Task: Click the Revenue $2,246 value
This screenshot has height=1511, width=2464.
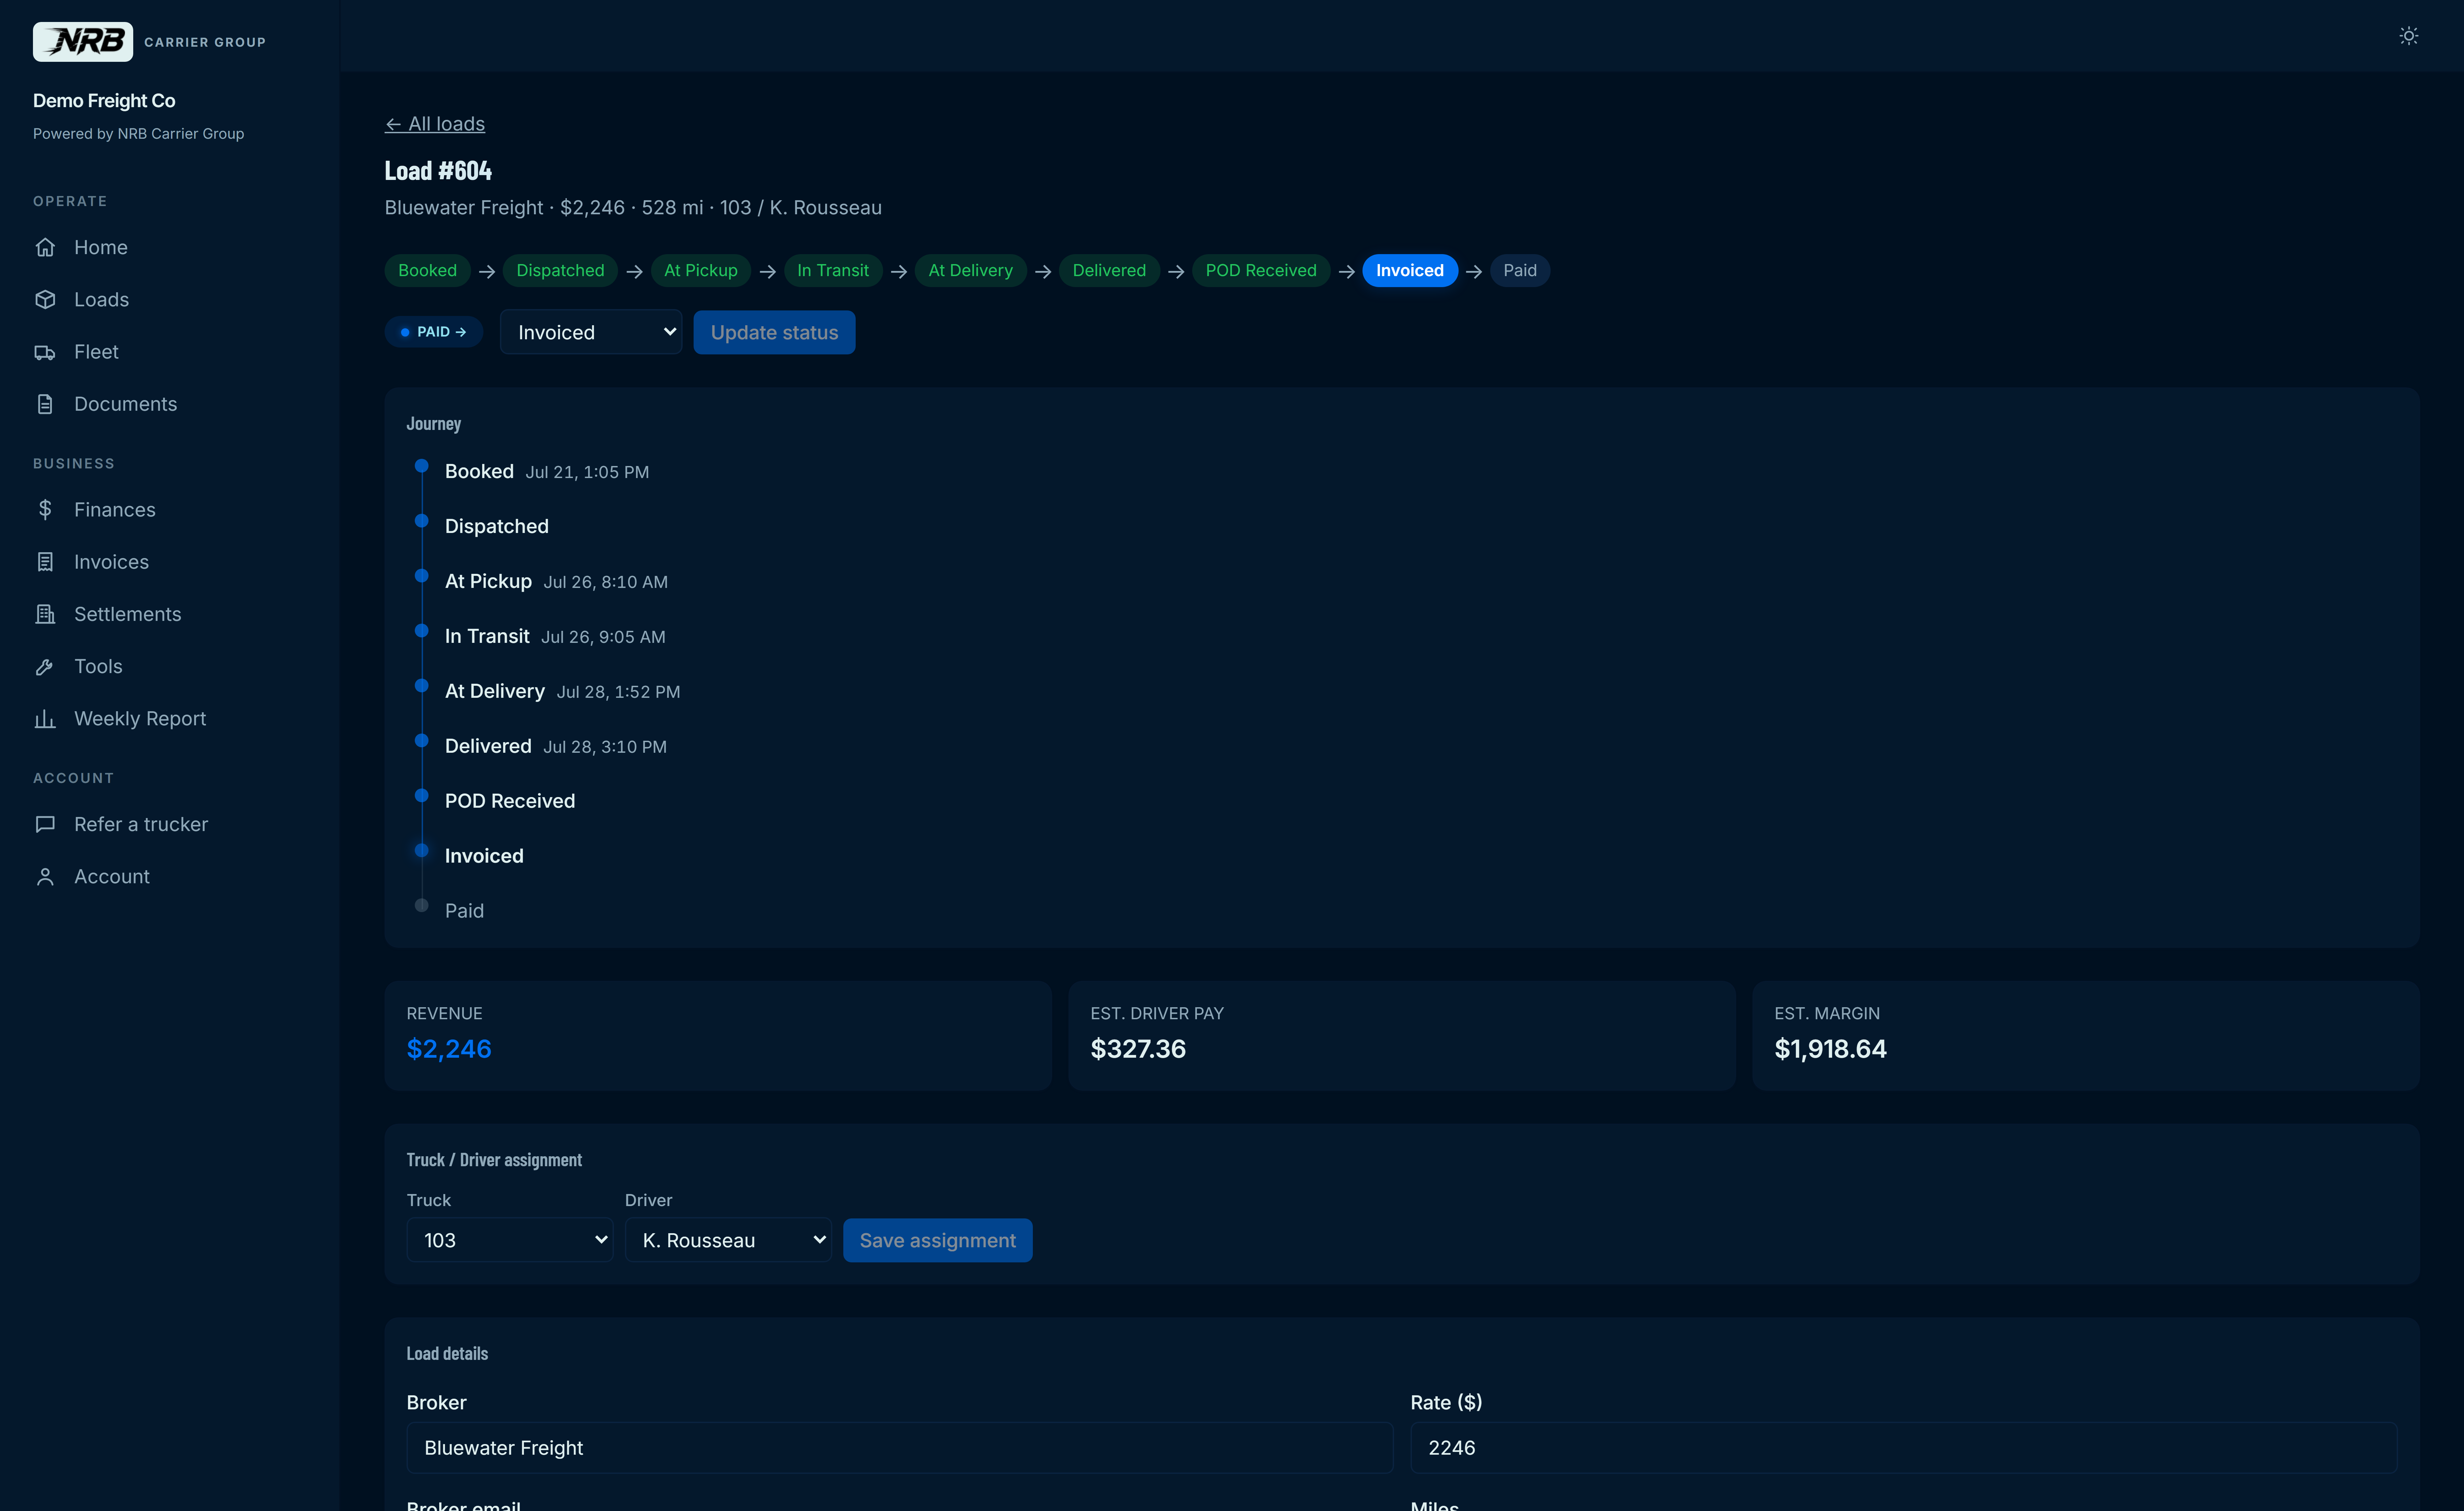Action: click(x=449, y=1049)
